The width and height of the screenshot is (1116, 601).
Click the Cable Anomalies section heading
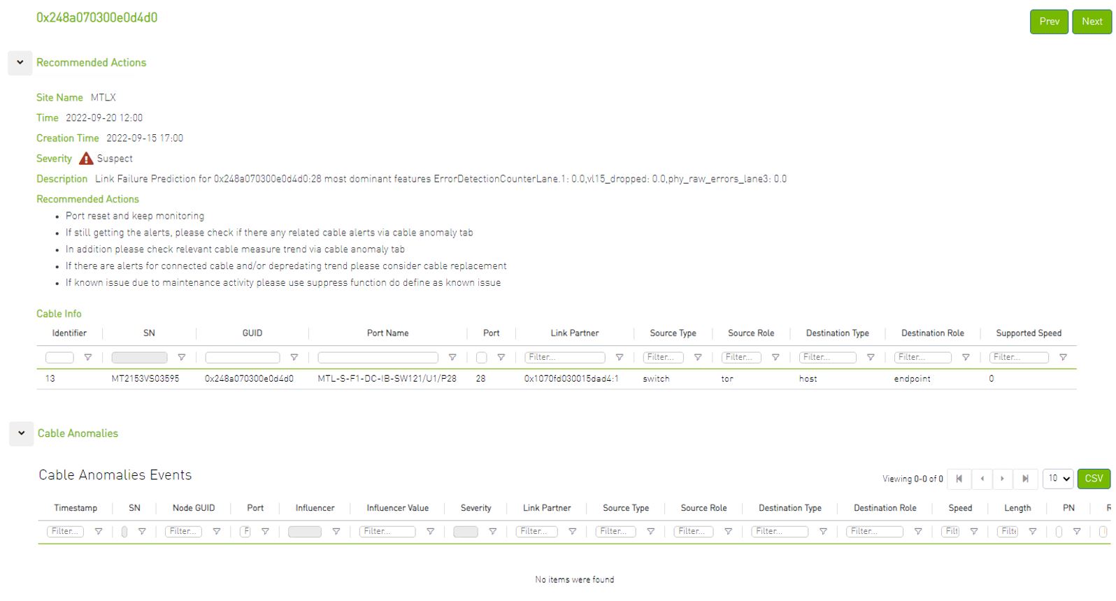coord(78,433)
